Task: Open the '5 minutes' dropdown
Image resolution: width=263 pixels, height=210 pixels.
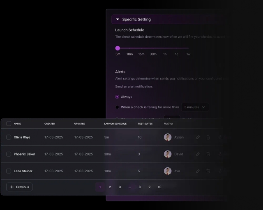Action: pyautogui.click(x=195, y=107)
